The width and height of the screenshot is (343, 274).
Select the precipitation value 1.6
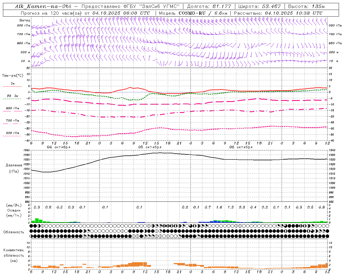(219, 207)
